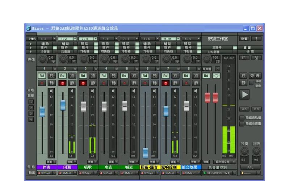
Task: Arm record on channel 8
Action: (x=186, y=83)
